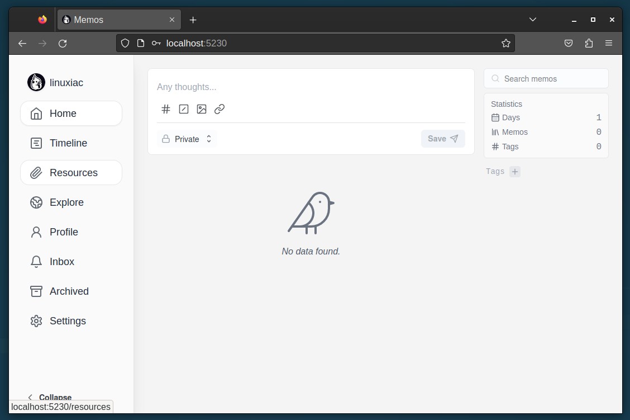
Task: Upload an image resource to the memo
Action: [202, 109]
